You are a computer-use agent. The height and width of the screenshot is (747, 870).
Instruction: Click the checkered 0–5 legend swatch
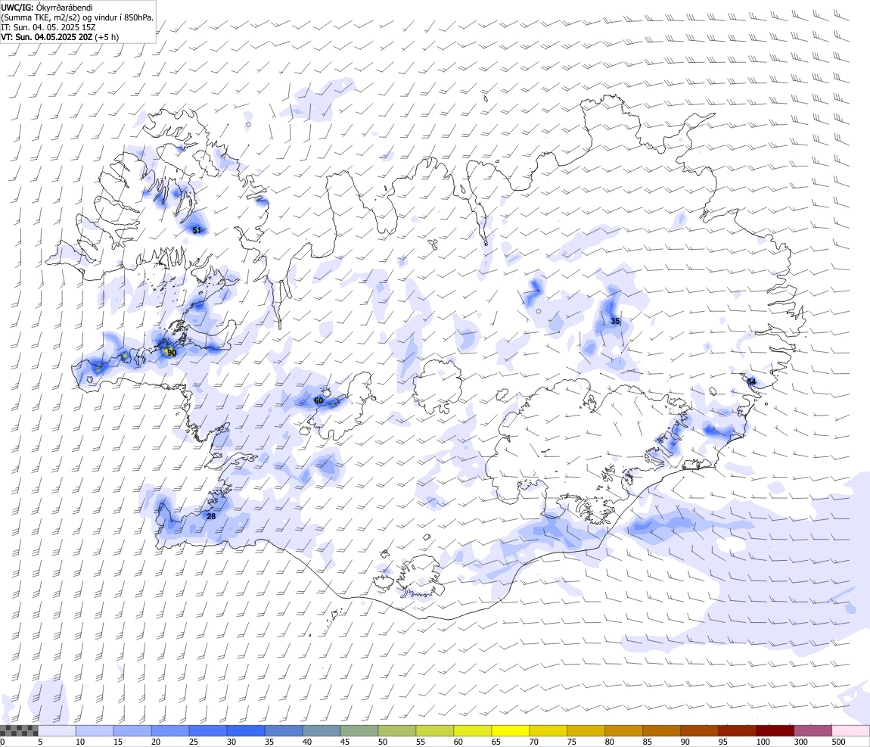tap(19, 730)
